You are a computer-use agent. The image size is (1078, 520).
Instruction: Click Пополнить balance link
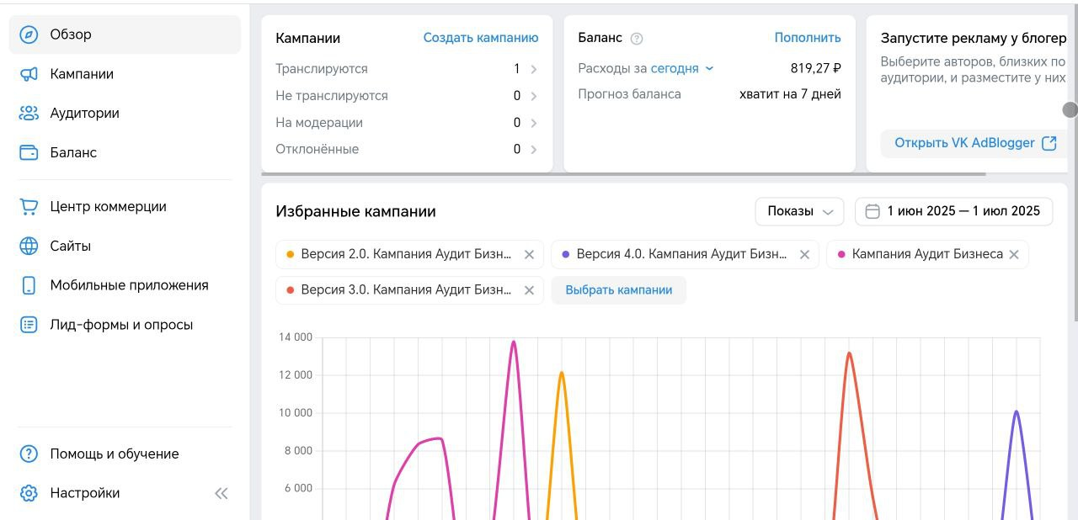point(808,38)
